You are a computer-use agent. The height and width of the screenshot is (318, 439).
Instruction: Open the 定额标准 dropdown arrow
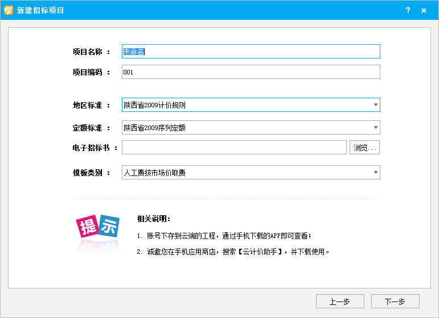pyautogui.click(x=376, y=128)
